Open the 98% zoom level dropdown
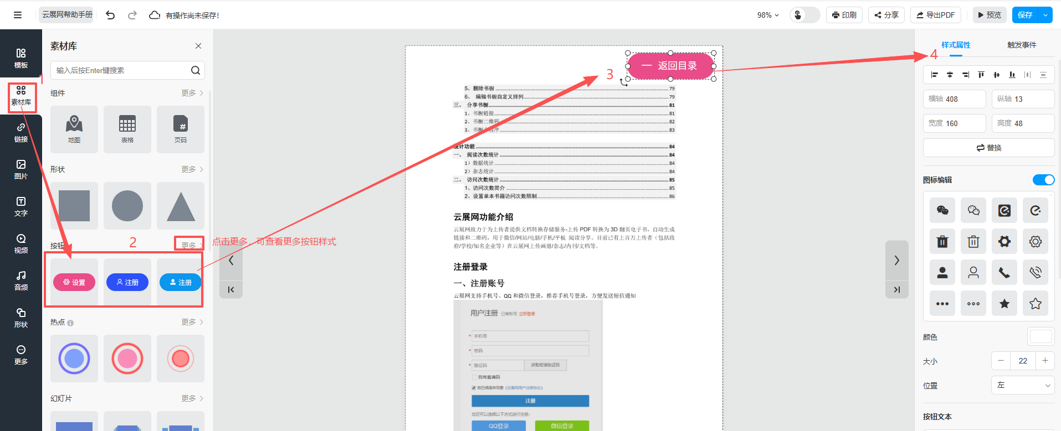1061x431 pixels. pos(768,15)
